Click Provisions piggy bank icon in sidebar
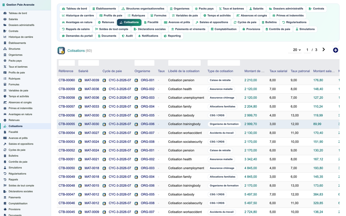This screenshot has width=346, height=216. coord(5,209)
